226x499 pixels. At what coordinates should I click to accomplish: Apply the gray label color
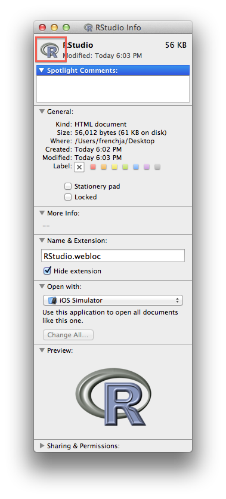tap(157, 167)
